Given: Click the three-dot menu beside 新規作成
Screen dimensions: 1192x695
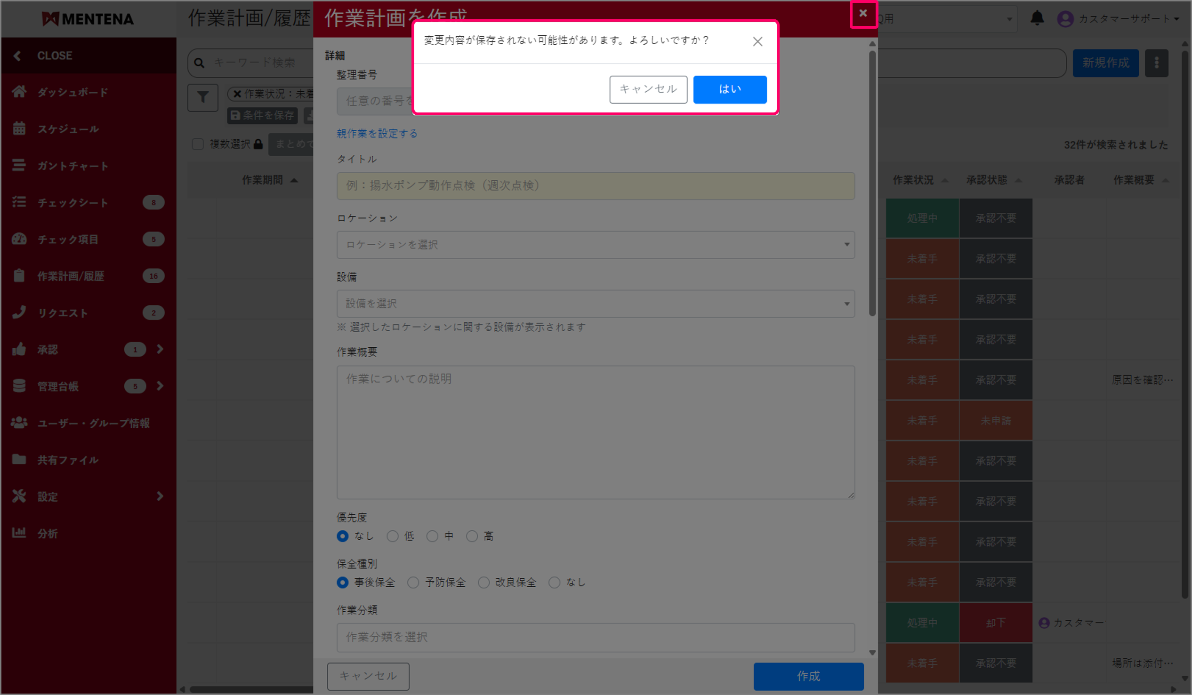Looking at the screenshot, I should pyautogui.click(x=1157, y=63).
